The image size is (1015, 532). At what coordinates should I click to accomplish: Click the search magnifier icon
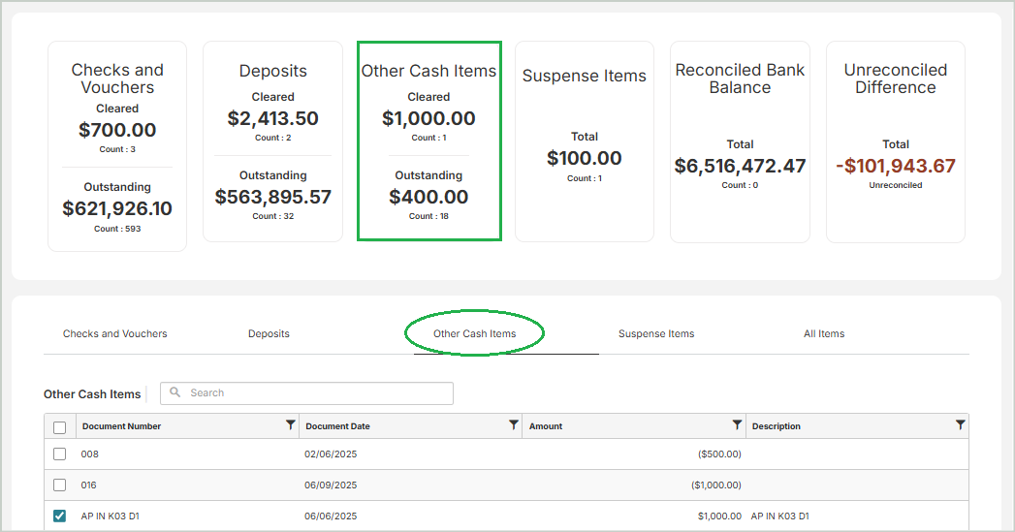tap(175, 393)
